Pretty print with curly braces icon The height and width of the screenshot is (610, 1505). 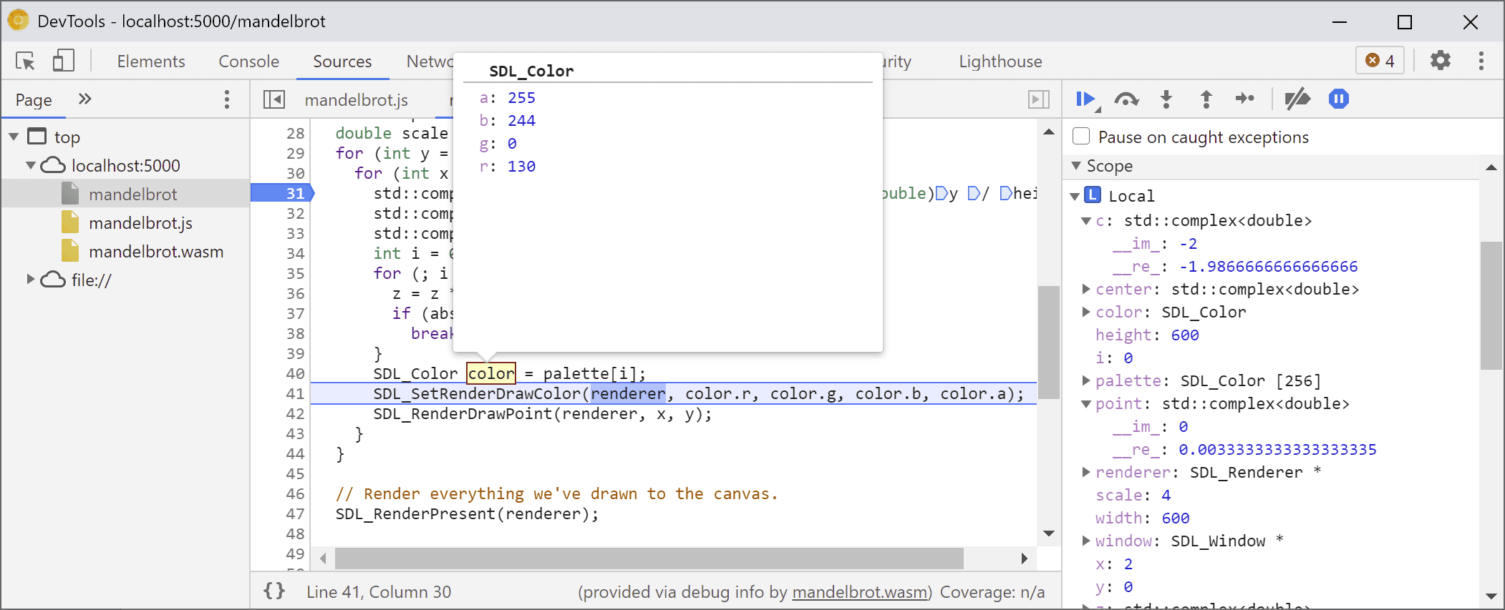click(x=274, y=591)
